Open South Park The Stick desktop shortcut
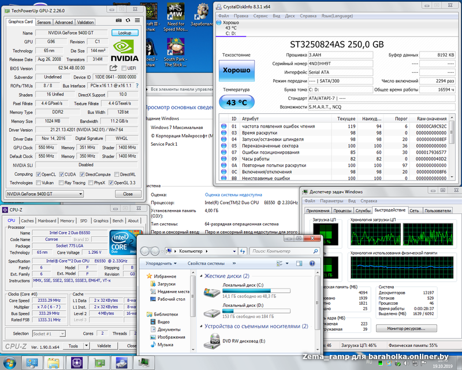Viewport: 462px width, 370px height. coord(176,52)
